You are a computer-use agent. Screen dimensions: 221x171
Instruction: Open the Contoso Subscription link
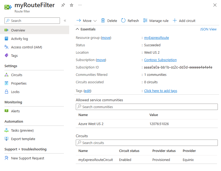(x=160, y=60)
